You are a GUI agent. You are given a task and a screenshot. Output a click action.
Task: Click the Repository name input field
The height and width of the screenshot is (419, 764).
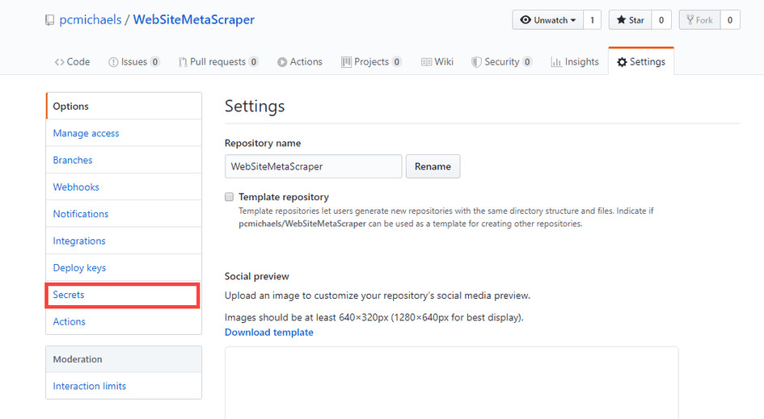pos(314,166)
